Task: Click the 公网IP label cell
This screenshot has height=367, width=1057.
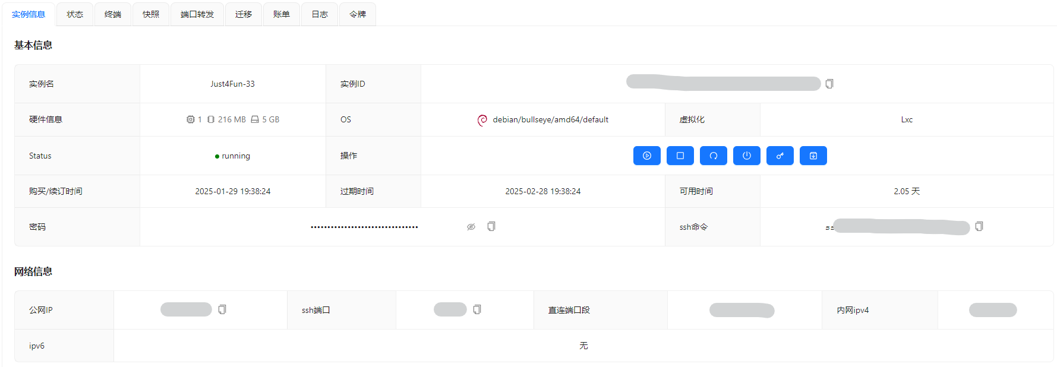Action: 64,310
